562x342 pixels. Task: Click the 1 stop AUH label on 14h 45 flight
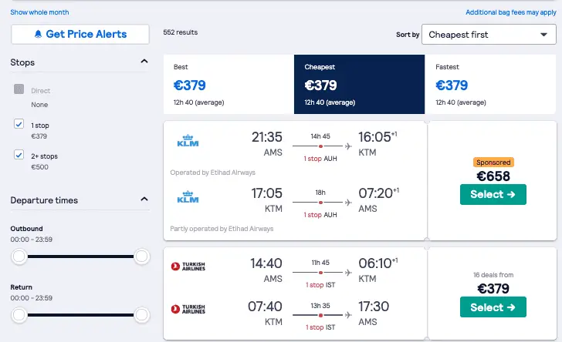tap(320, 159)
